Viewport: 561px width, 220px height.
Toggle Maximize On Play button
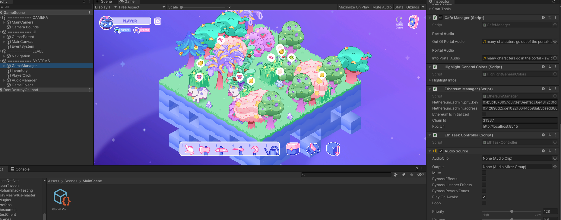pos(354,7)
